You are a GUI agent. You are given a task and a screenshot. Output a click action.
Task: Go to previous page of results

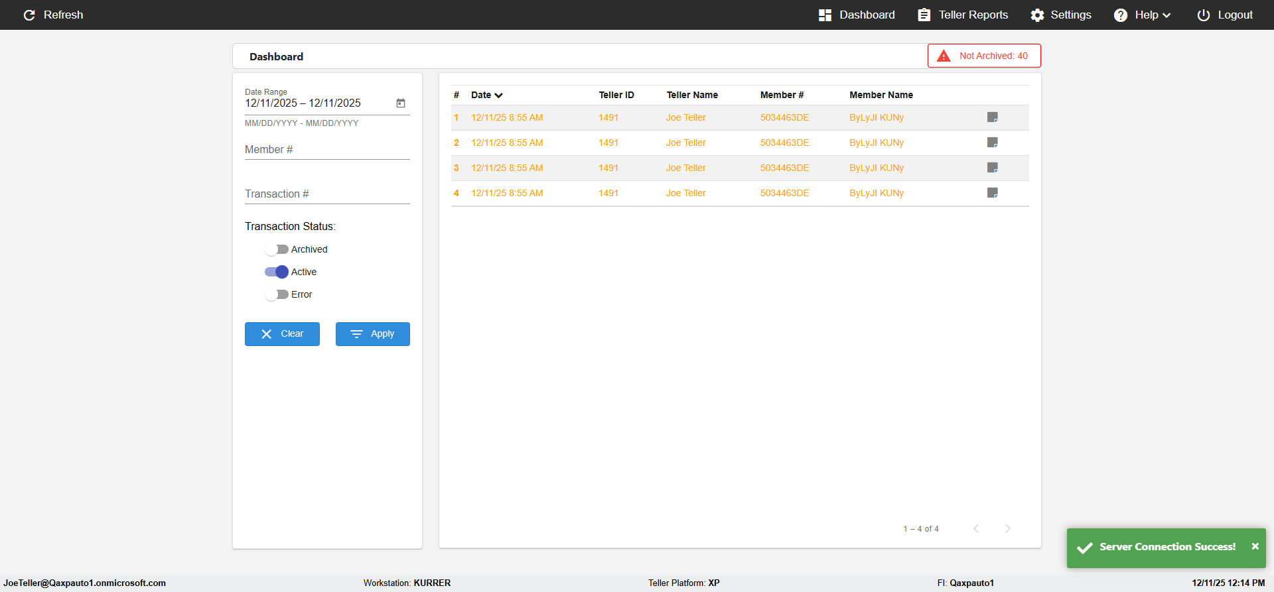[x=976, y=528]
